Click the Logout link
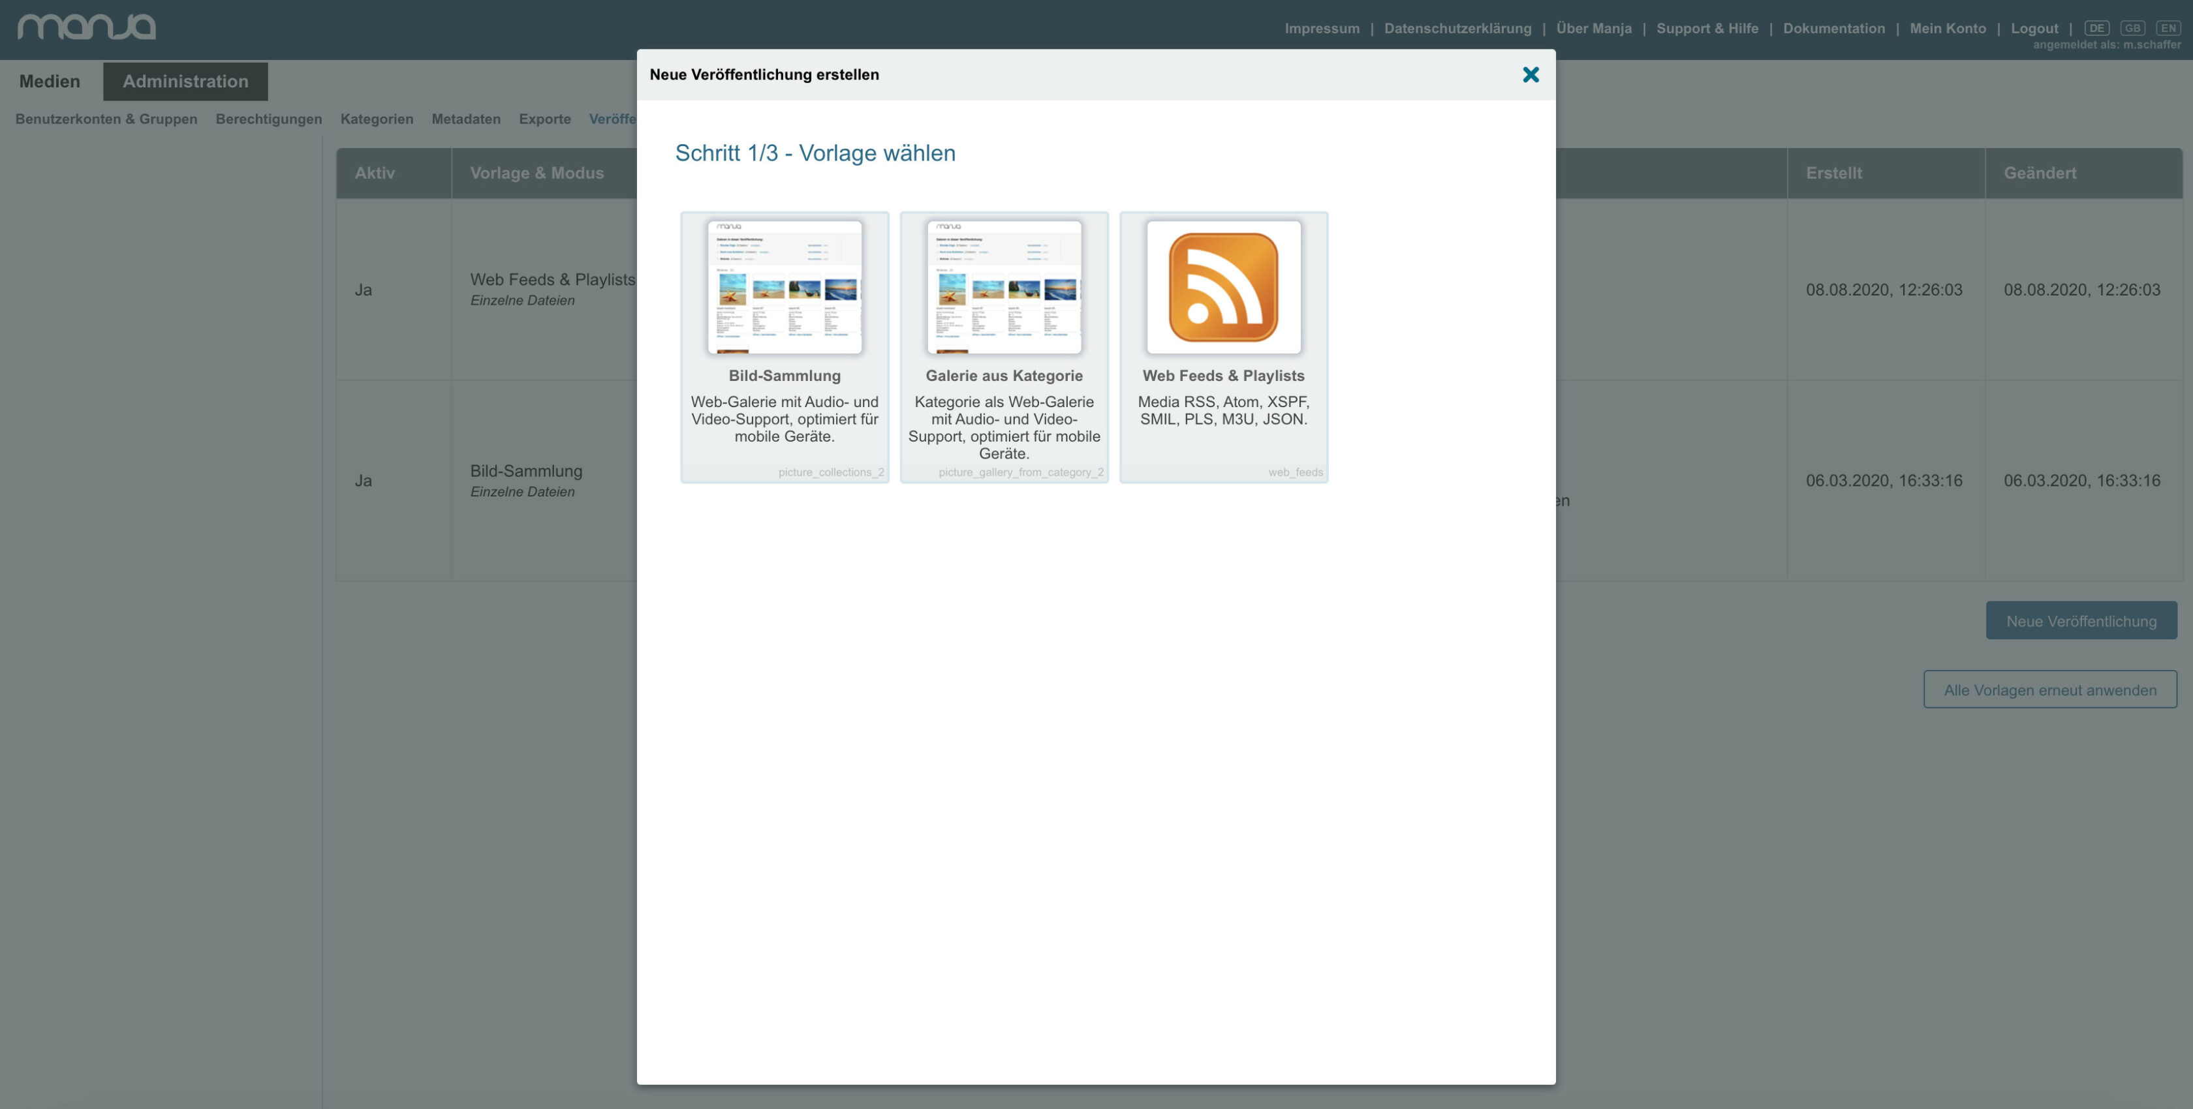 coord(2034,28)
